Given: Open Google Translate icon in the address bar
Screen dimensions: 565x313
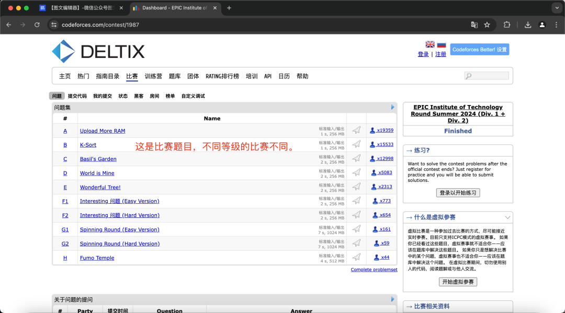Looking at the screenshot, I should coord(474,24).
